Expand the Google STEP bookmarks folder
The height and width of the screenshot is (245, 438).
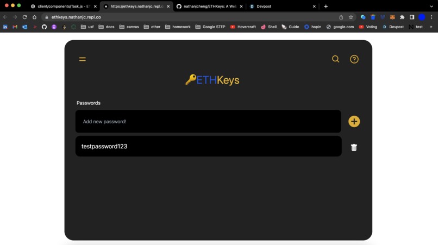tap(210, 27)
